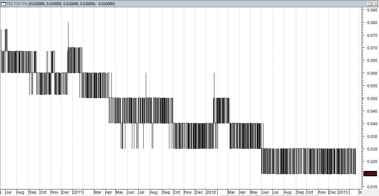
Task: Click the 0.080 price axis label
Action: coord(372,23)
